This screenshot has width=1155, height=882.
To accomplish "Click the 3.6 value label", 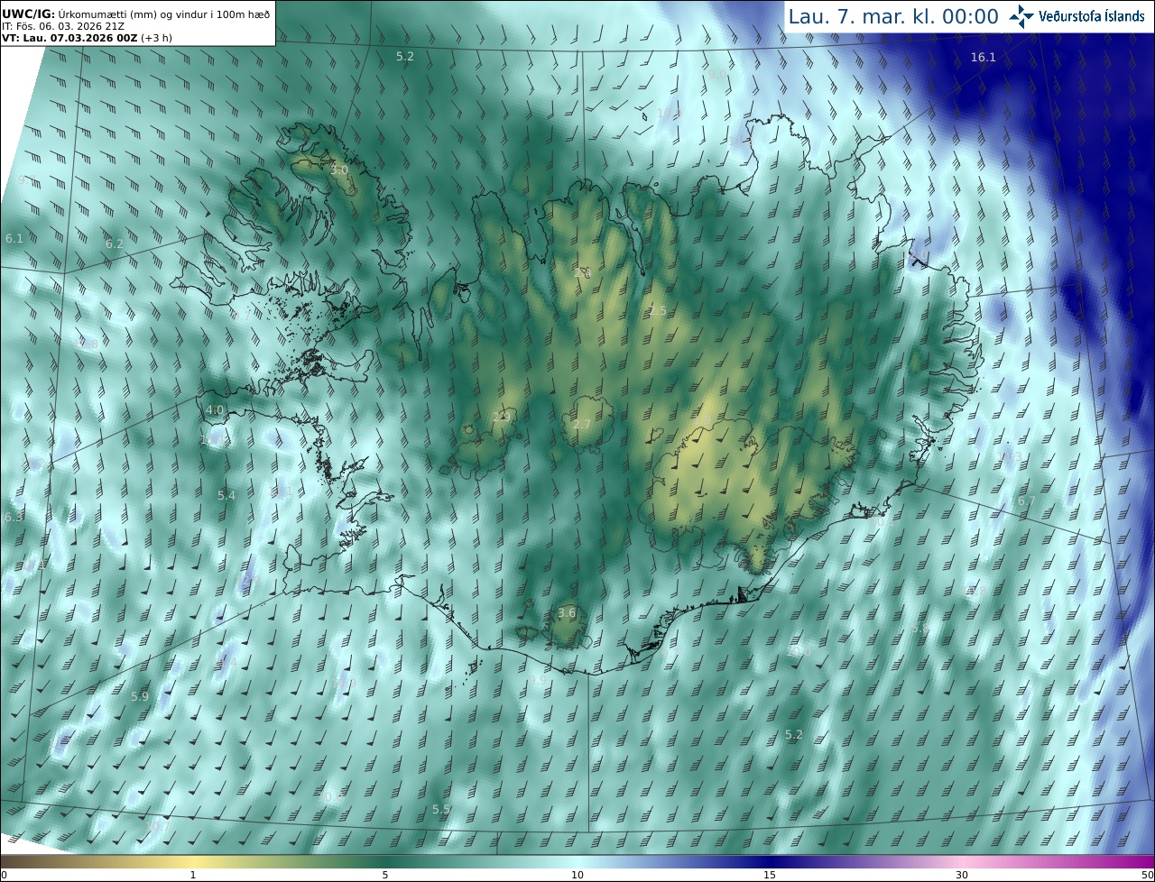I will 566,612.
